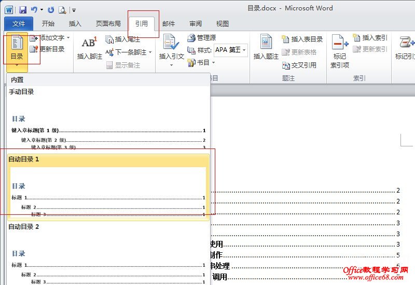Expand the 下一条脚注 dropdown arrow

[150, 52]
